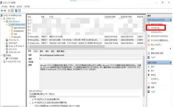The width and height of the screenshot is (173, 107).
Task: Click 削除 with the red X
Action: [x=153, y=87]
